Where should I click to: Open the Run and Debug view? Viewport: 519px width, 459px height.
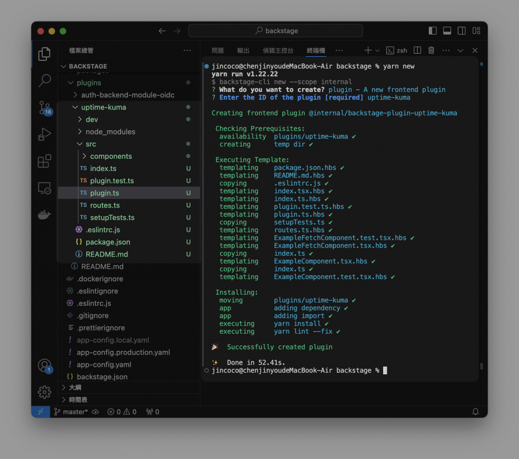pyautogui.click(x=45, y=134)
